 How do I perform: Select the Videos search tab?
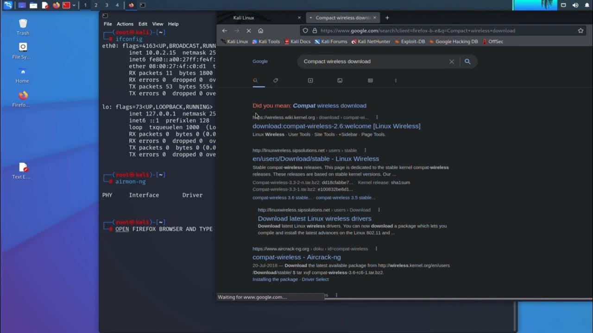(310, 80)
